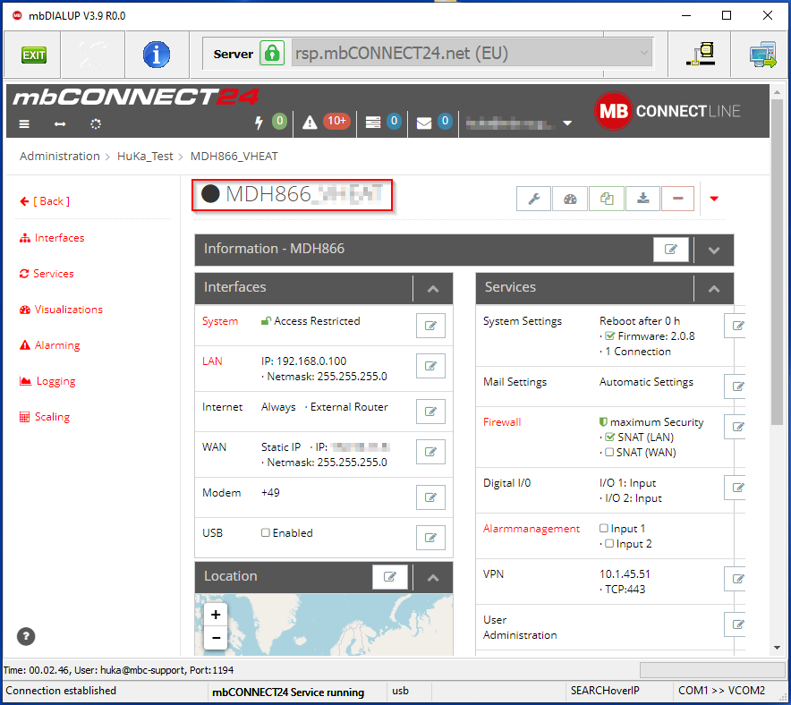Edit the USB interface row
Viewport: 791px width, 705px height.
click(430, 538)
